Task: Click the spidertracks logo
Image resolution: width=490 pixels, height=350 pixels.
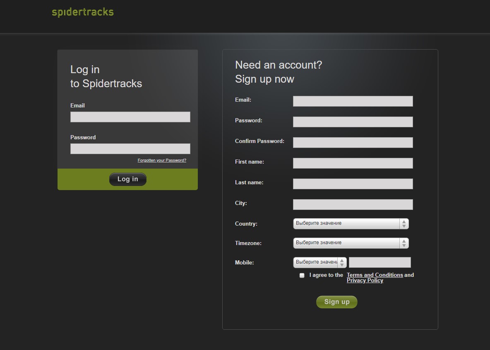Action: coord(83,12)
